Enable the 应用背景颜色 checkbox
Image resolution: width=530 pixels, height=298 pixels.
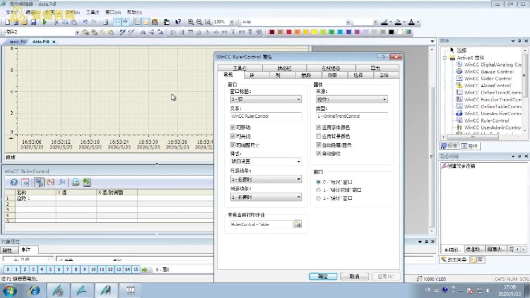click(318, 136)
